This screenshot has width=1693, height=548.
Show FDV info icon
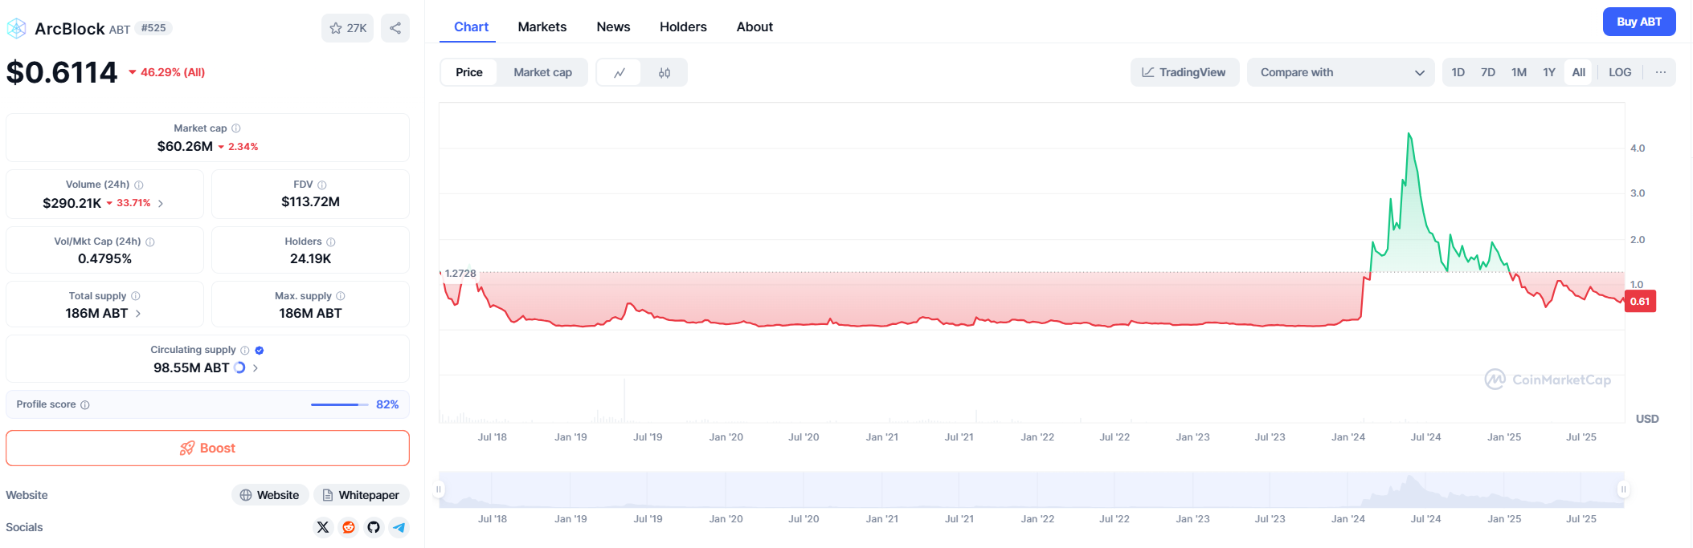click(322, 185)
